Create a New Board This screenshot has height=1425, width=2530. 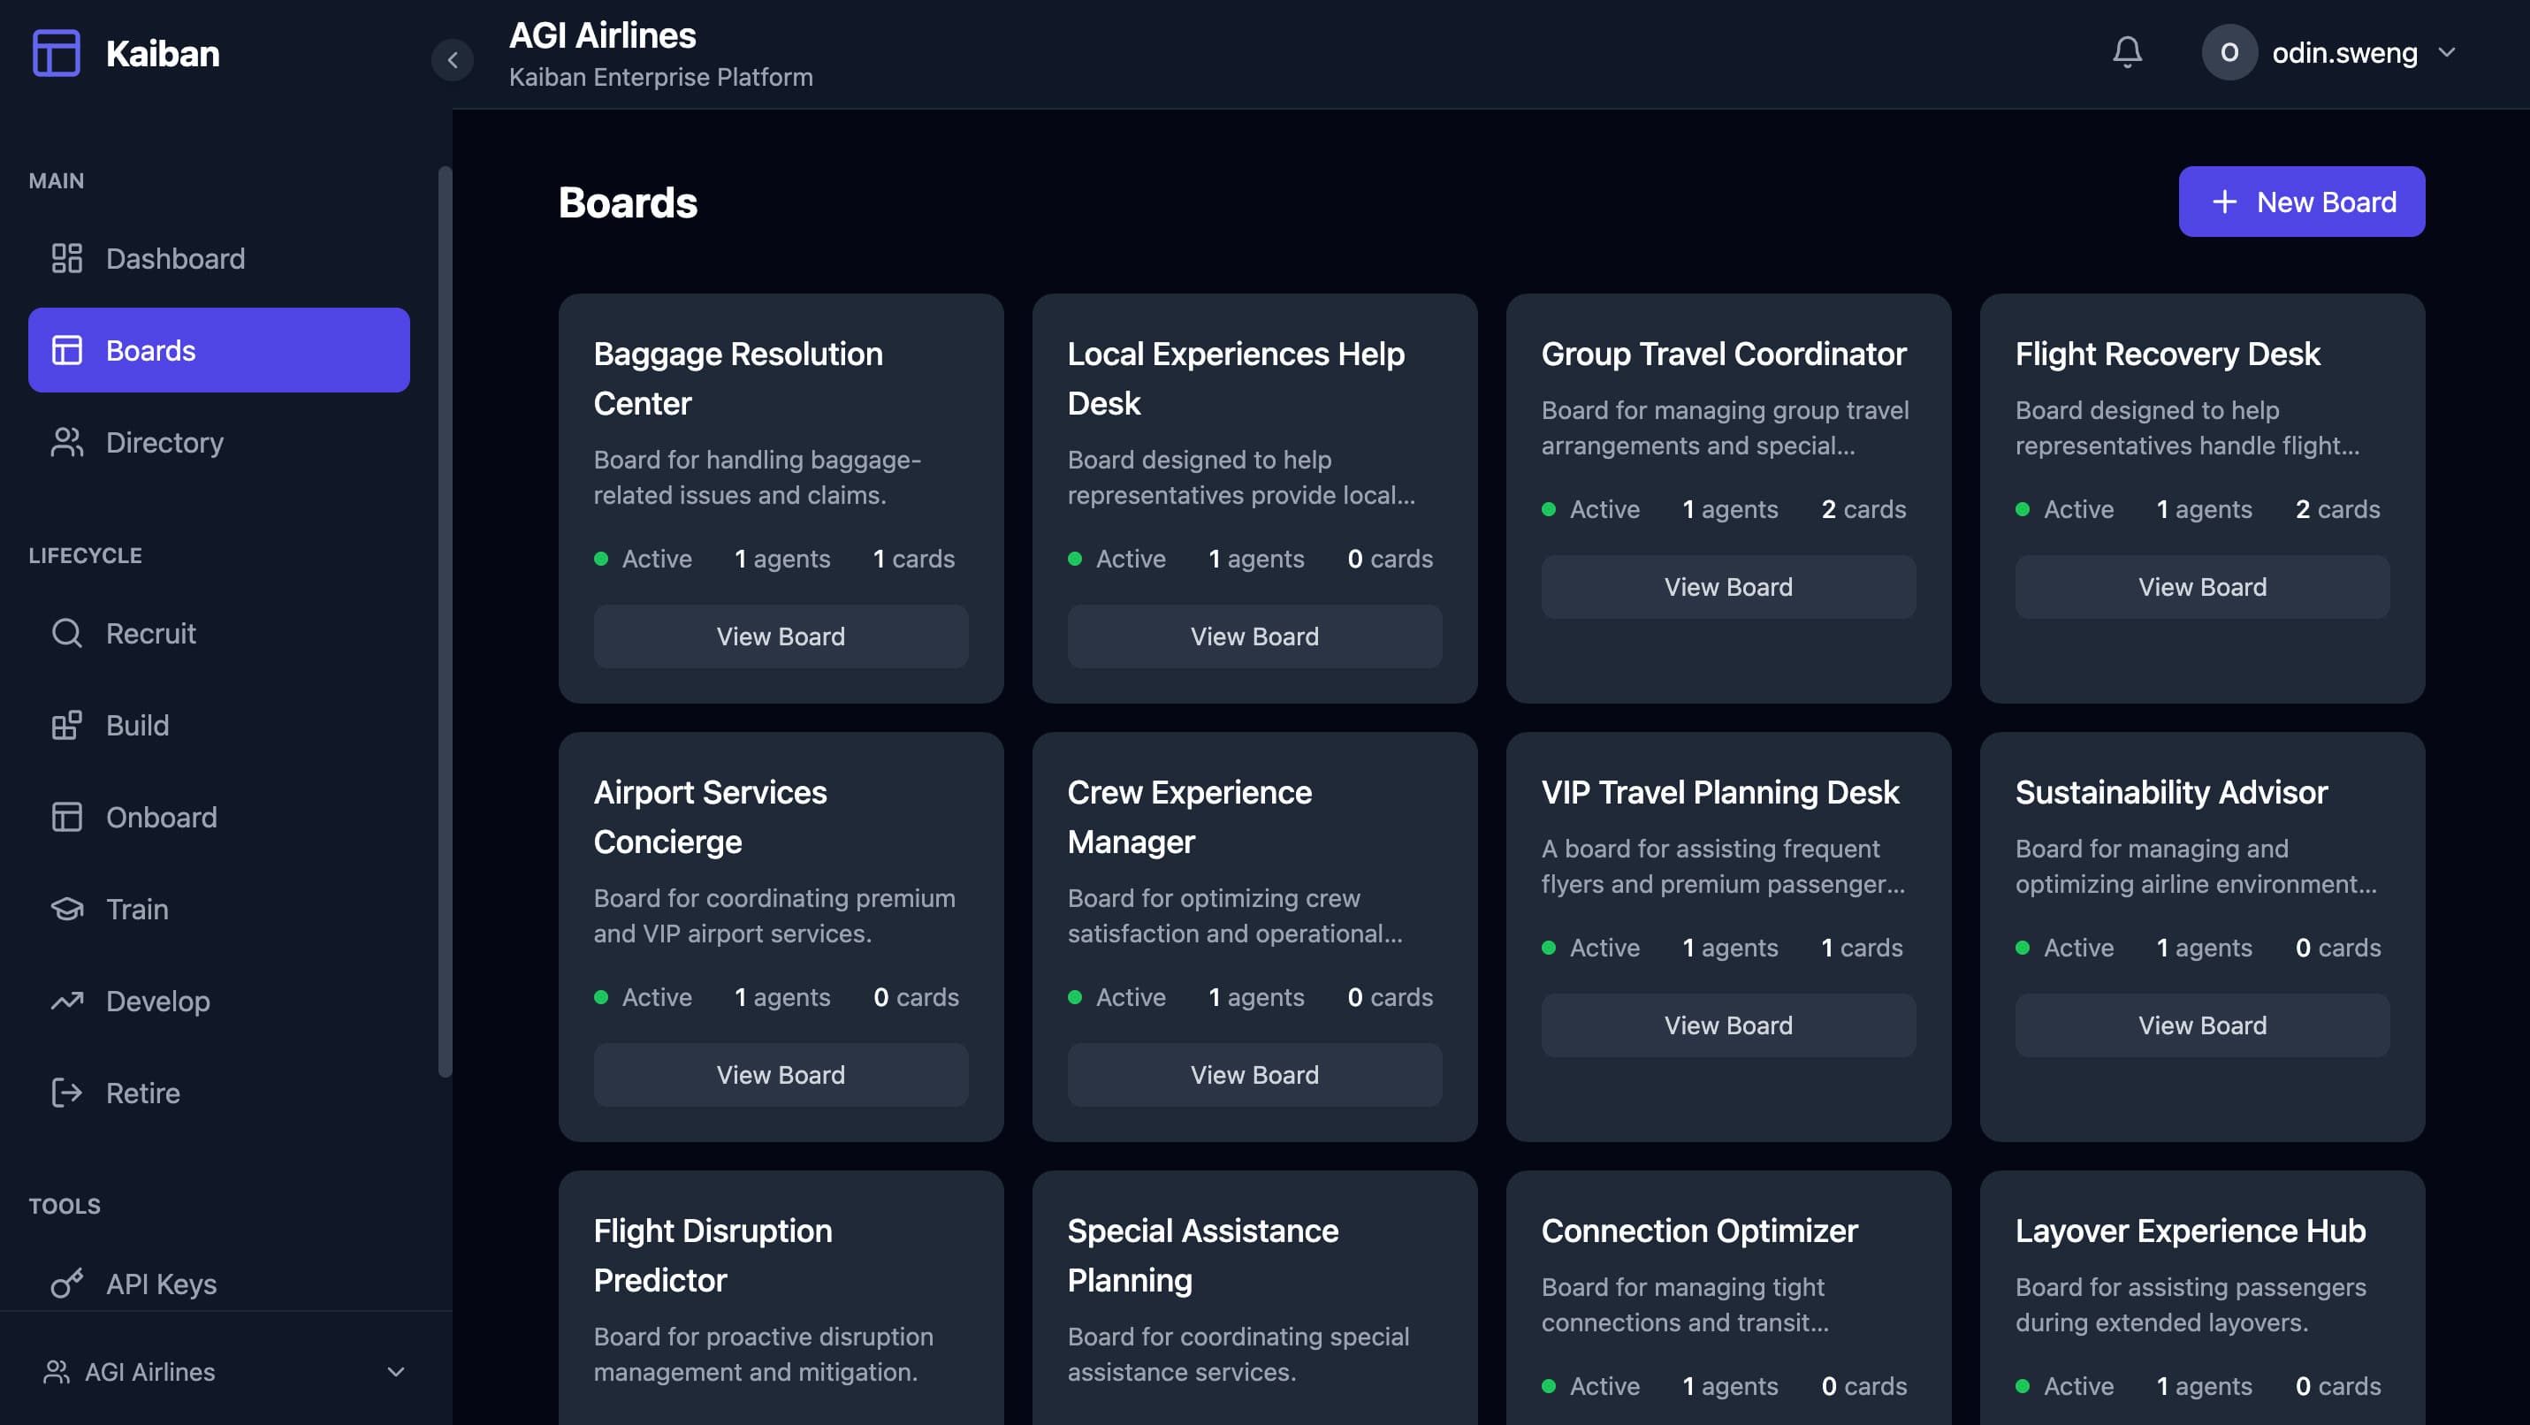click(x=2300, y=202)
